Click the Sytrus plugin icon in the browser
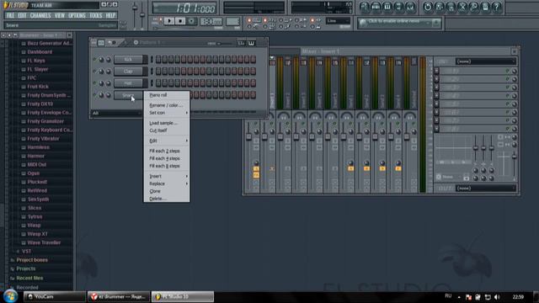The image size is (539, 303). pyautogui.click(x=24, y=217)
